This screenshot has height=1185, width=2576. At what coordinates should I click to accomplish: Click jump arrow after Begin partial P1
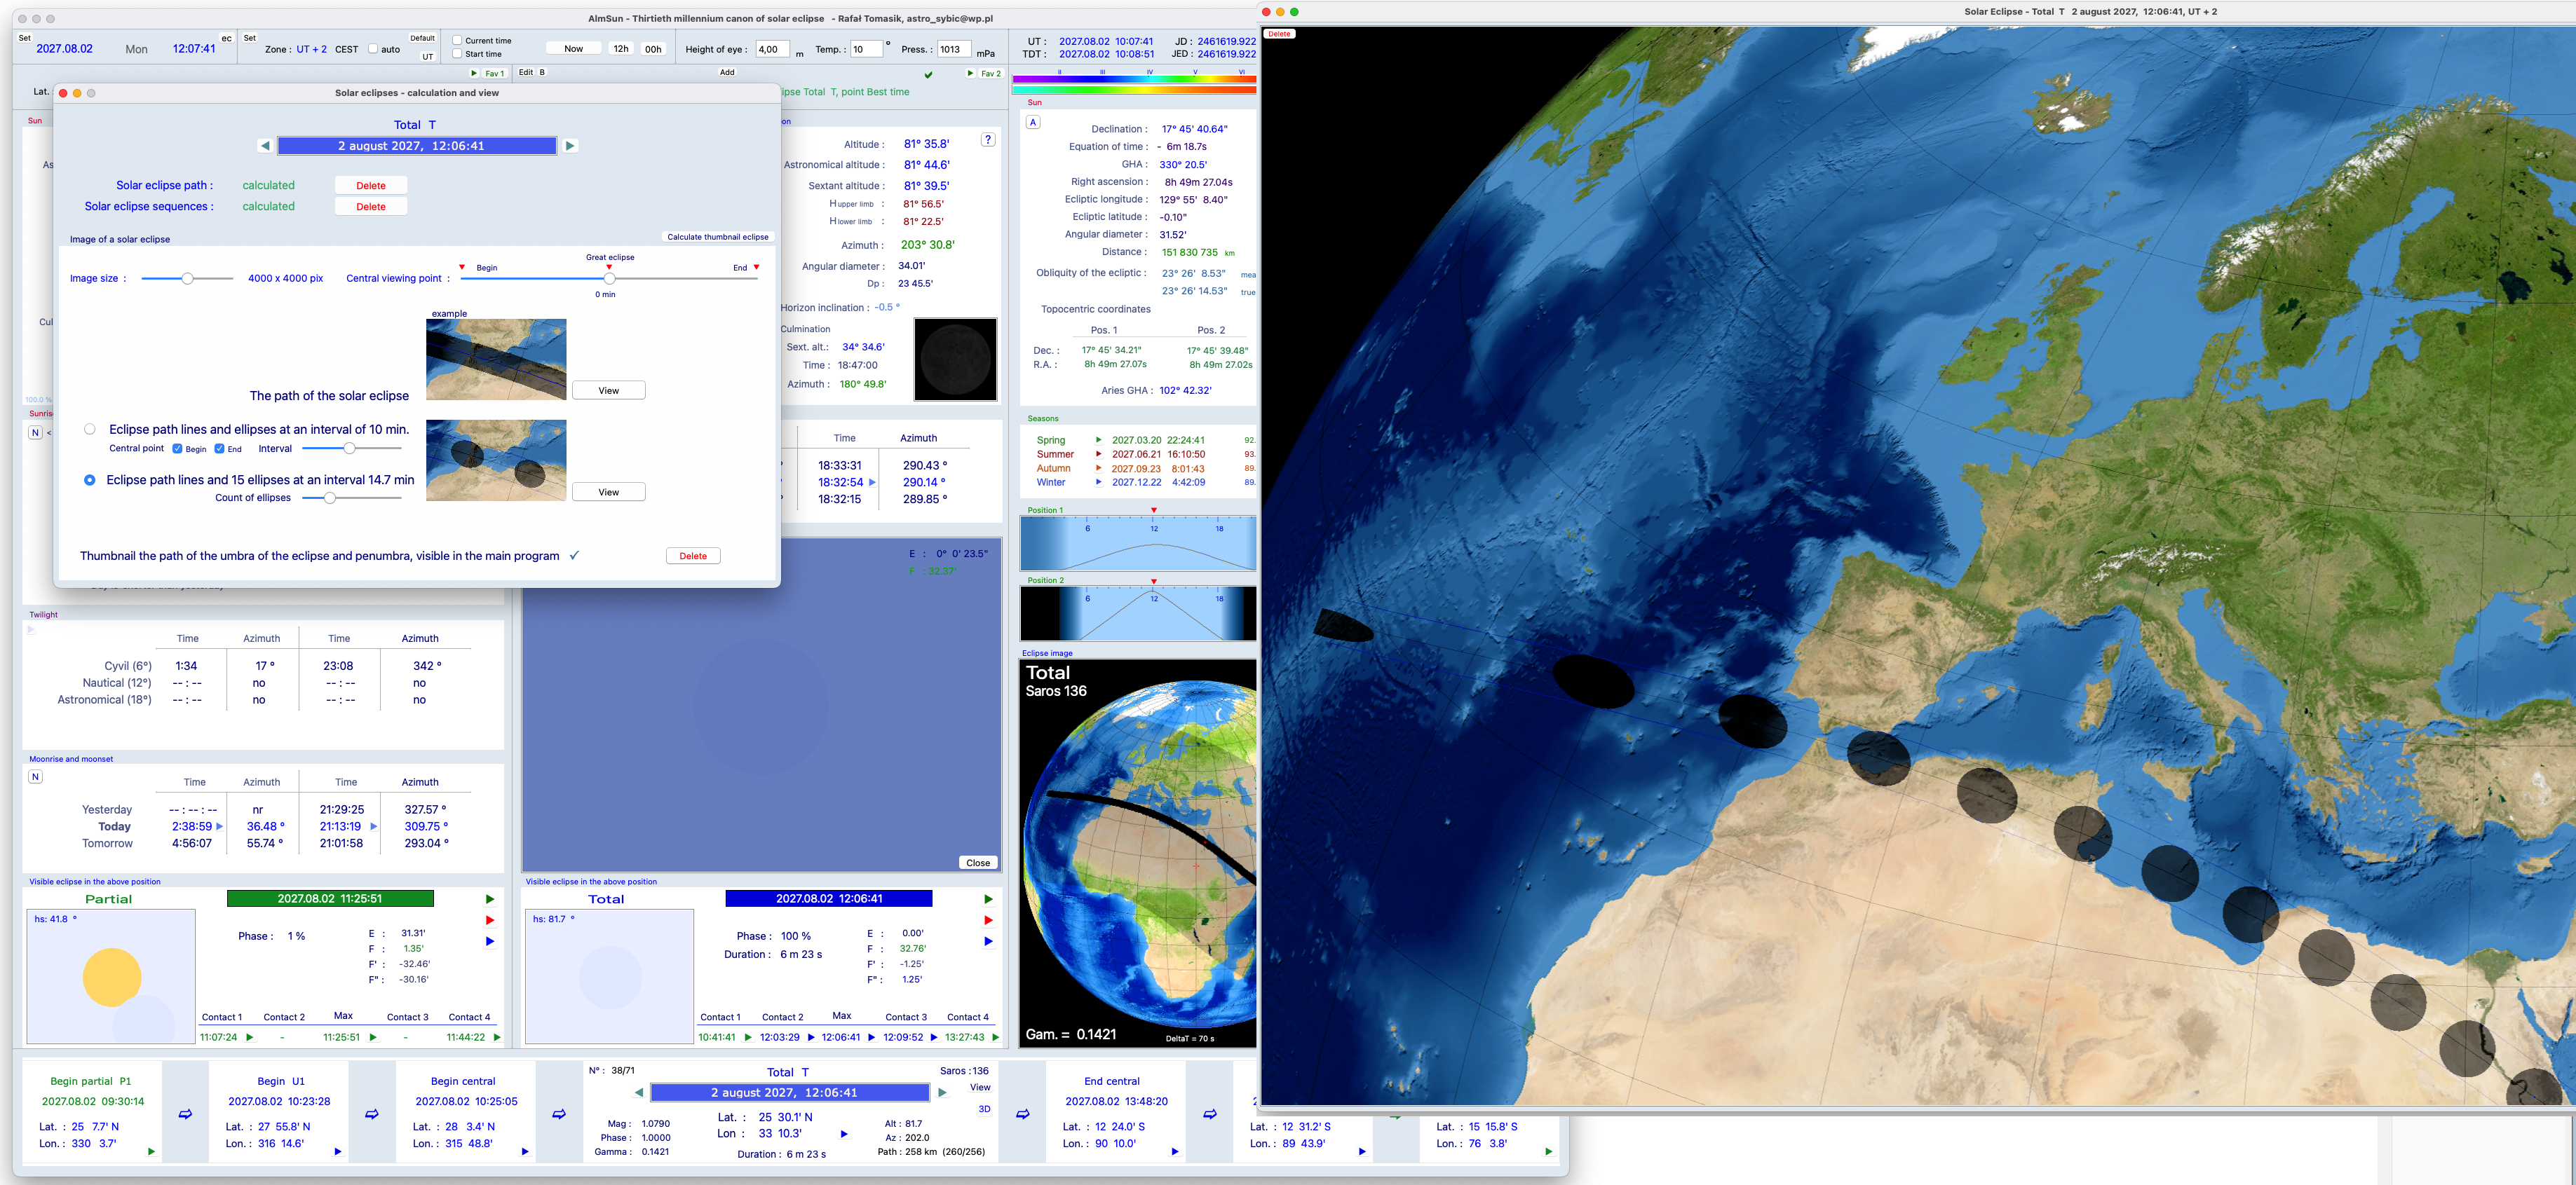tap(185, 1114)
